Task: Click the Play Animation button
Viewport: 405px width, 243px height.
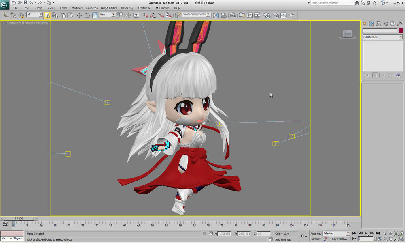Action: click(366, 233)
